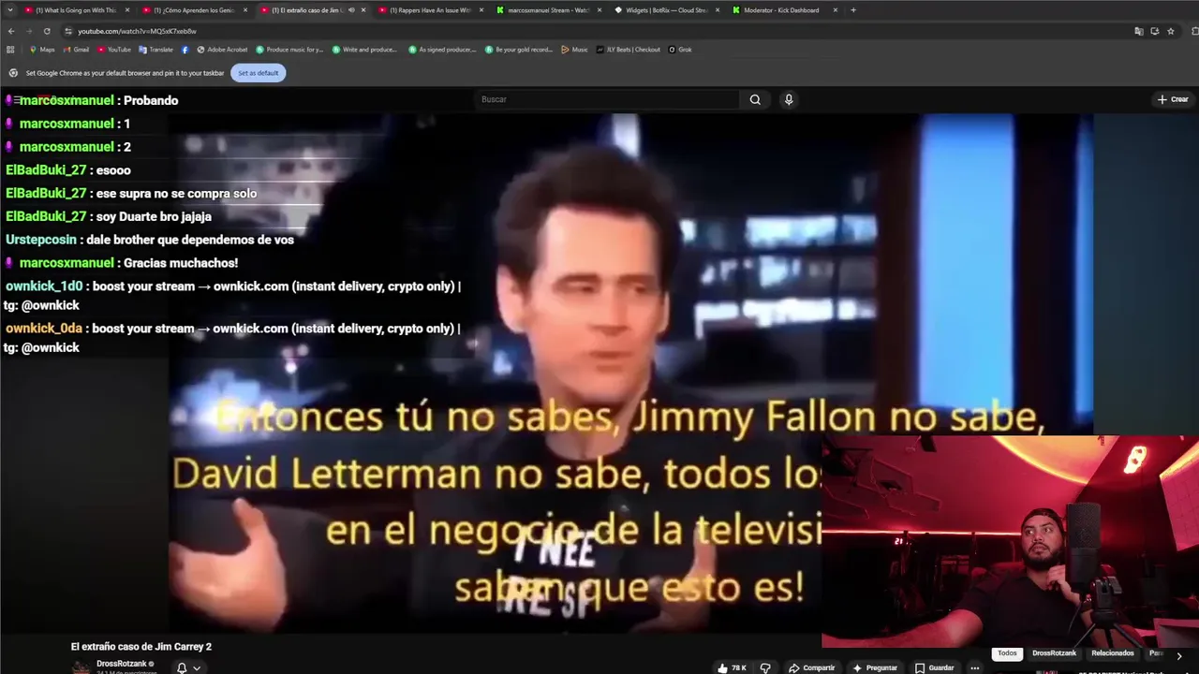
Task: Open Write and produce... bookmark
Action: [364, 50]
